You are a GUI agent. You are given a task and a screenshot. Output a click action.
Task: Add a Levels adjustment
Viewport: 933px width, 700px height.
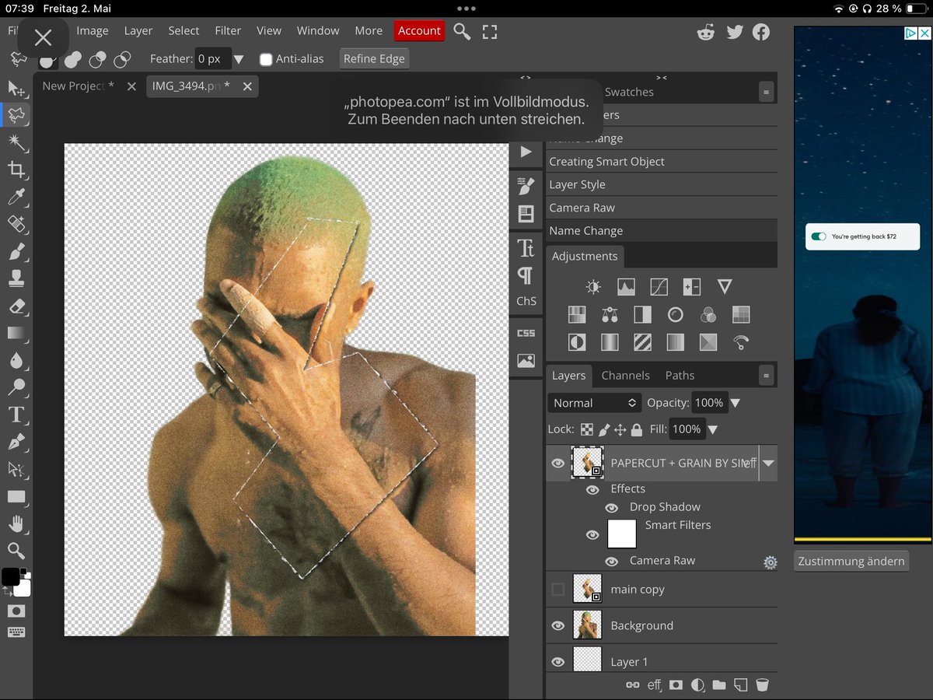coord(626,287)
